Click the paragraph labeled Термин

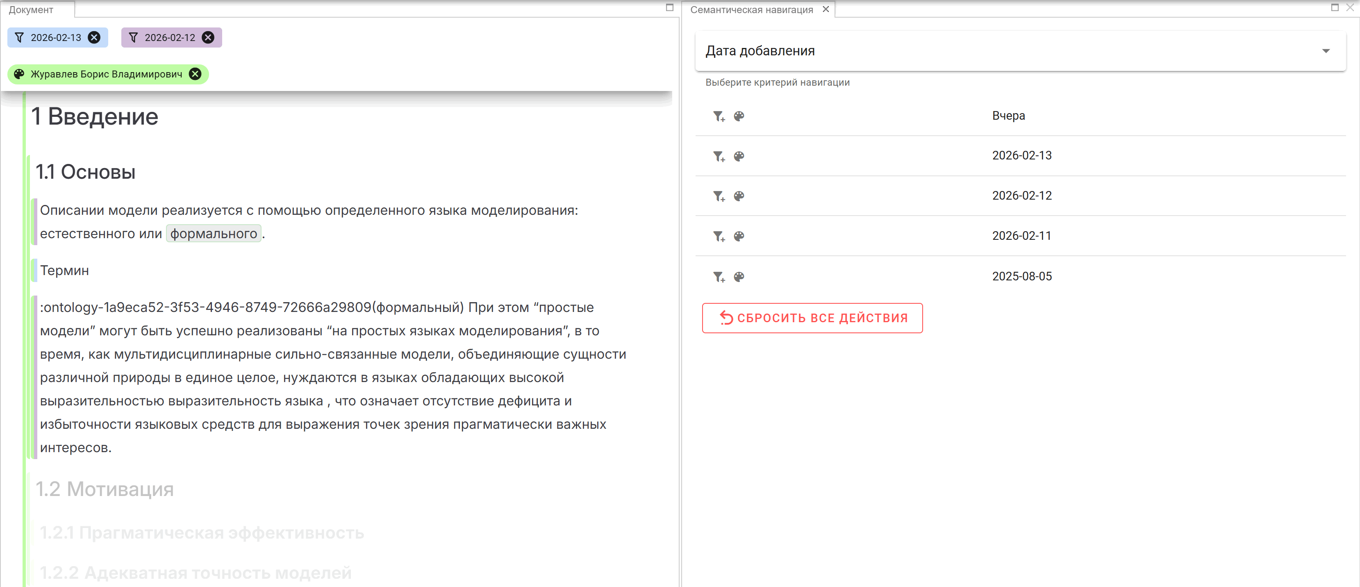(x=64, y=270)
